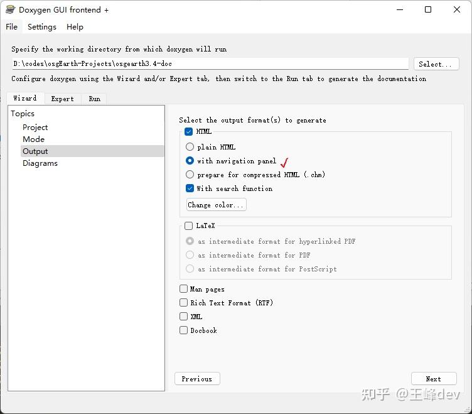Check the Man pages checkbox
Viewport: 472px width, 414px height.
pyautogui.click(x=184, y=289)
